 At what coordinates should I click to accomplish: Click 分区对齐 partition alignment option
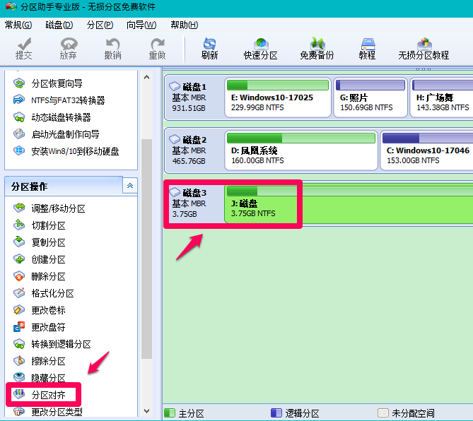(48, 394)
